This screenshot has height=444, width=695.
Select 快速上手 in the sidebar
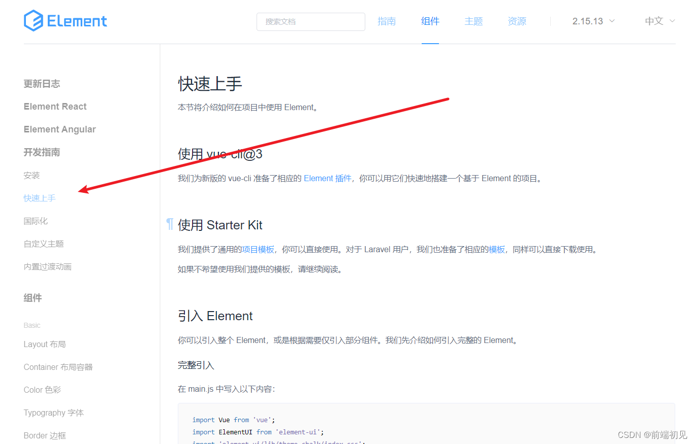[40, 198]
